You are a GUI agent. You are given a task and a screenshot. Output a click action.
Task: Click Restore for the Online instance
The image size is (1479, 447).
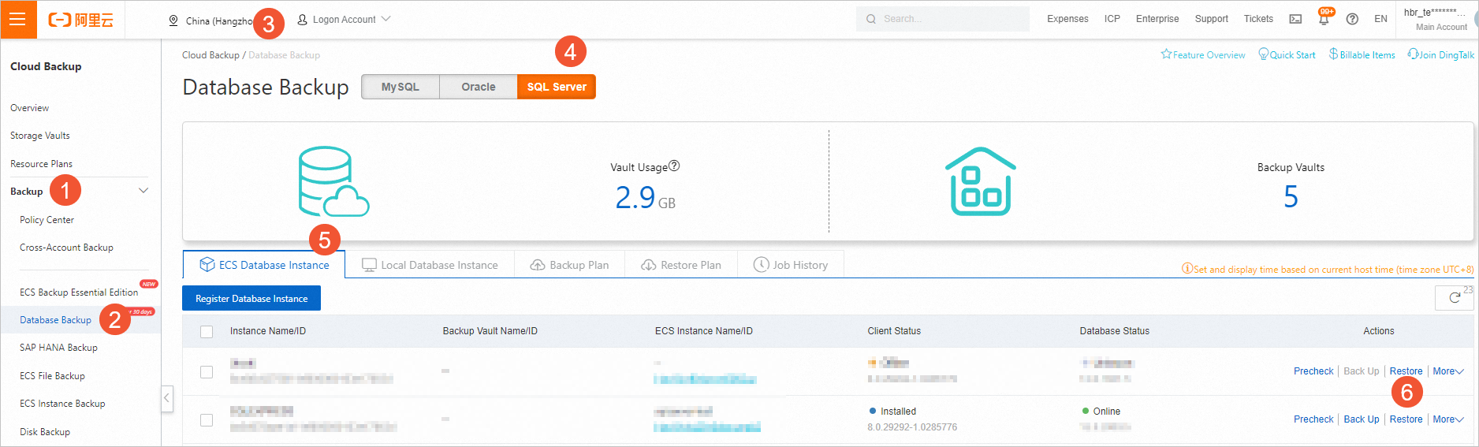pyautogui.click(x=1406, y=419)
